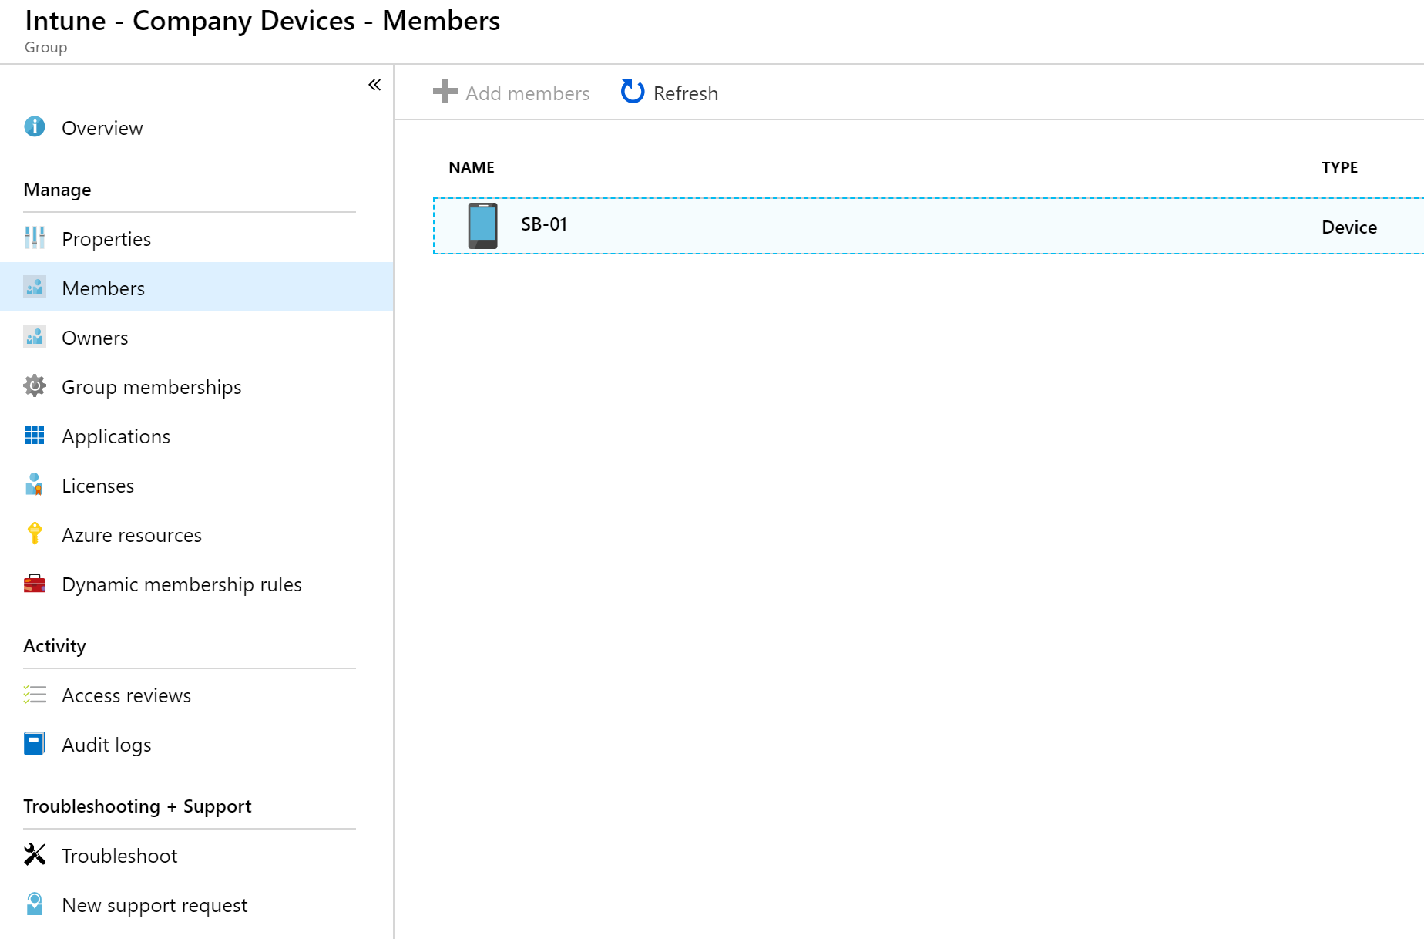Sort by the NAME column header
This screenshot has width=1424, height=939.
pyautogui.click(x=472, y=167)
